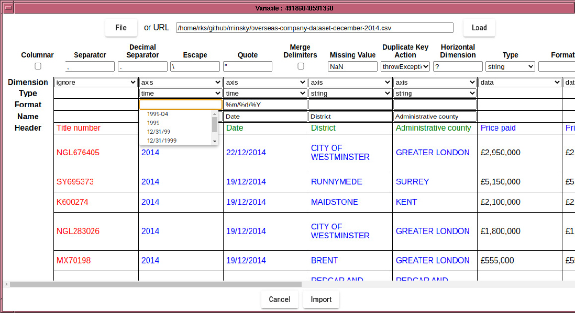Choose 12/31/99 format suggestion
575x313 pixels.
(x=175, y=132)
